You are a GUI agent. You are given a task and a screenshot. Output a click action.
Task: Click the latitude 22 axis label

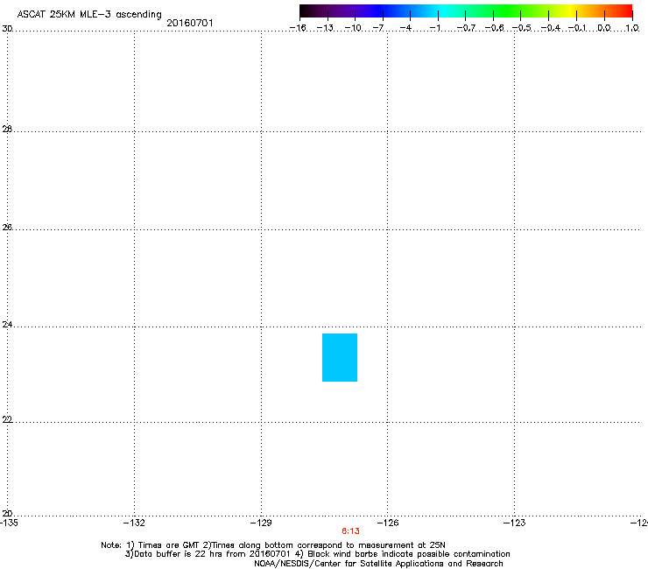click(7, 420)
